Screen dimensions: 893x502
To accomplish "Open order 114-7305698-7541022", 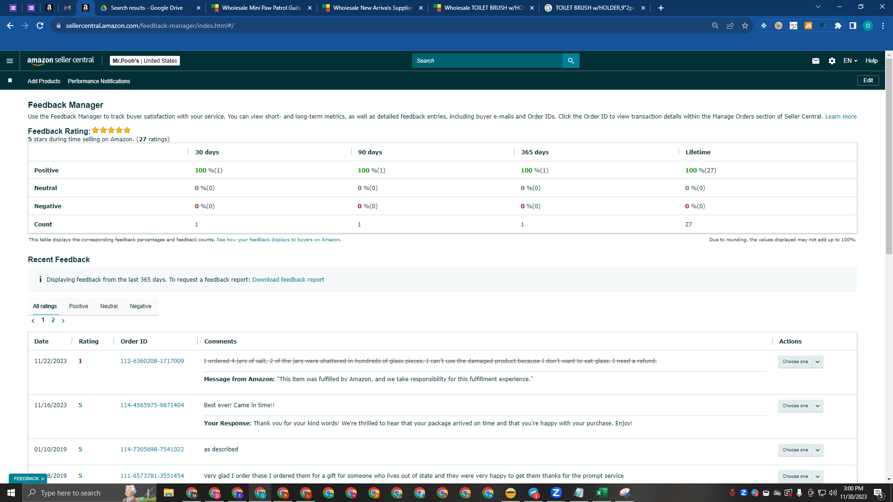I will pos(152,449).
